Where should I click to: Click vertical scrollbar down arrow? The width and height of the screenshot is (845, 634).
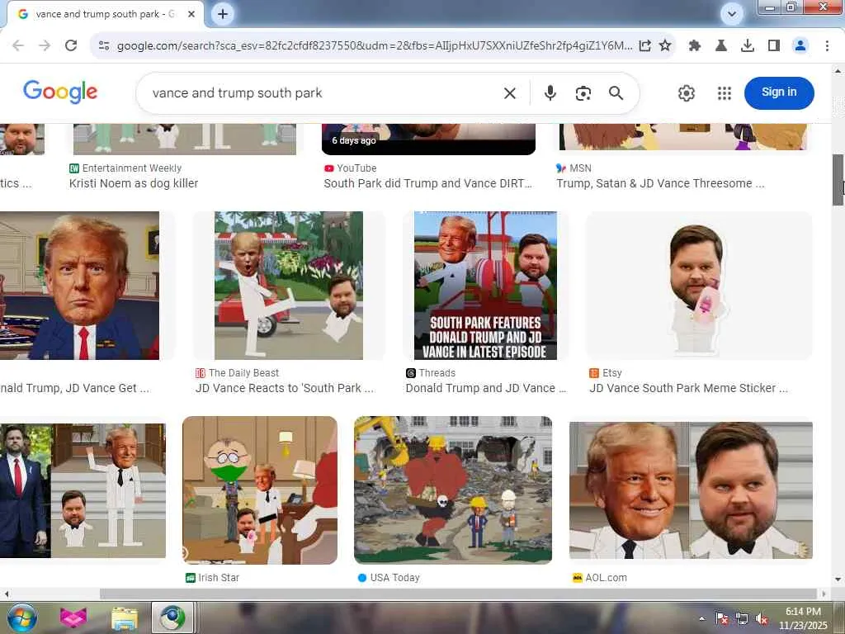pos(838,580)
